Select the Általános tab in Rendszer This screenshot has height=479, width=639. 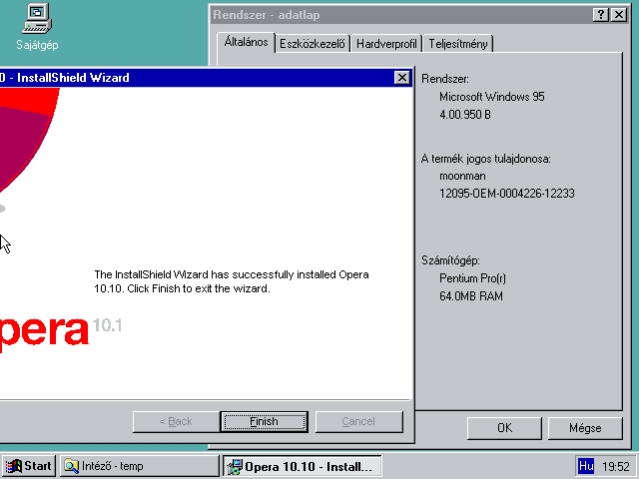click(246, 42)
